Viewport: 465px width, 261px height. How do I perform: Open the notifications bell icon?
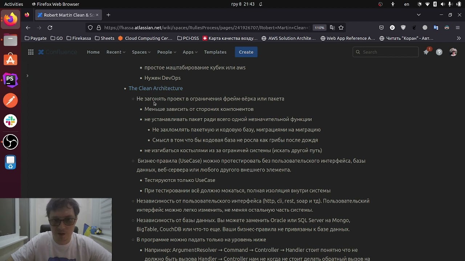pos(426,52)
